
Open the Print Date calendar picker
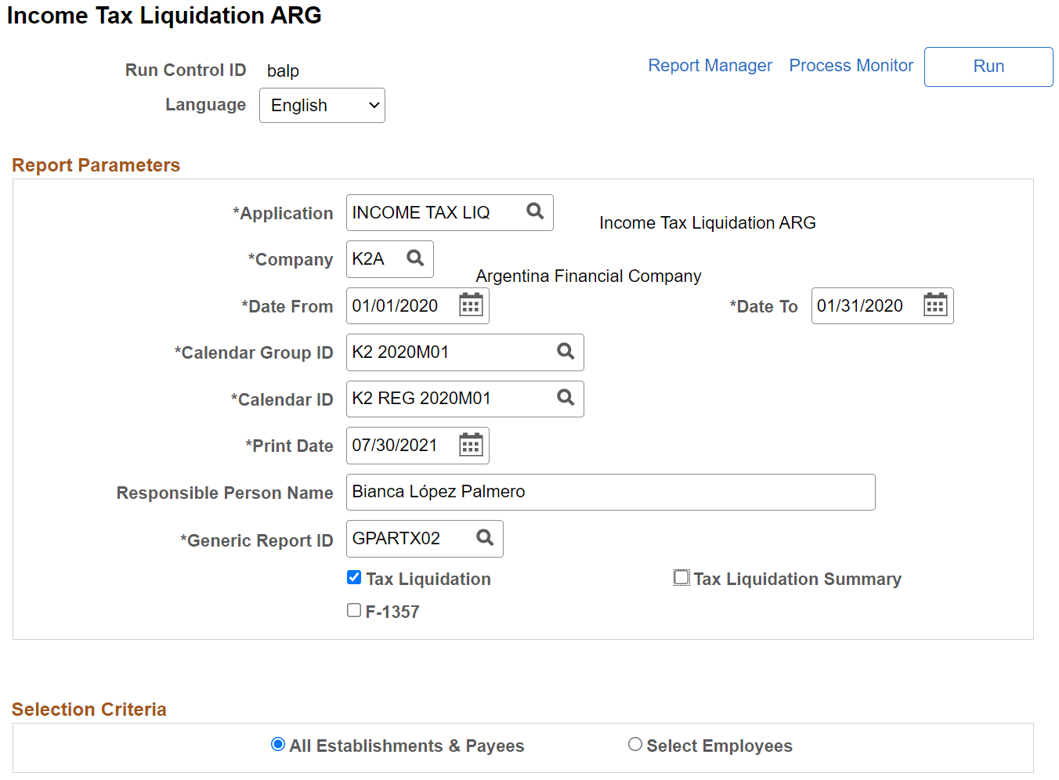click(x=470, y=445)
